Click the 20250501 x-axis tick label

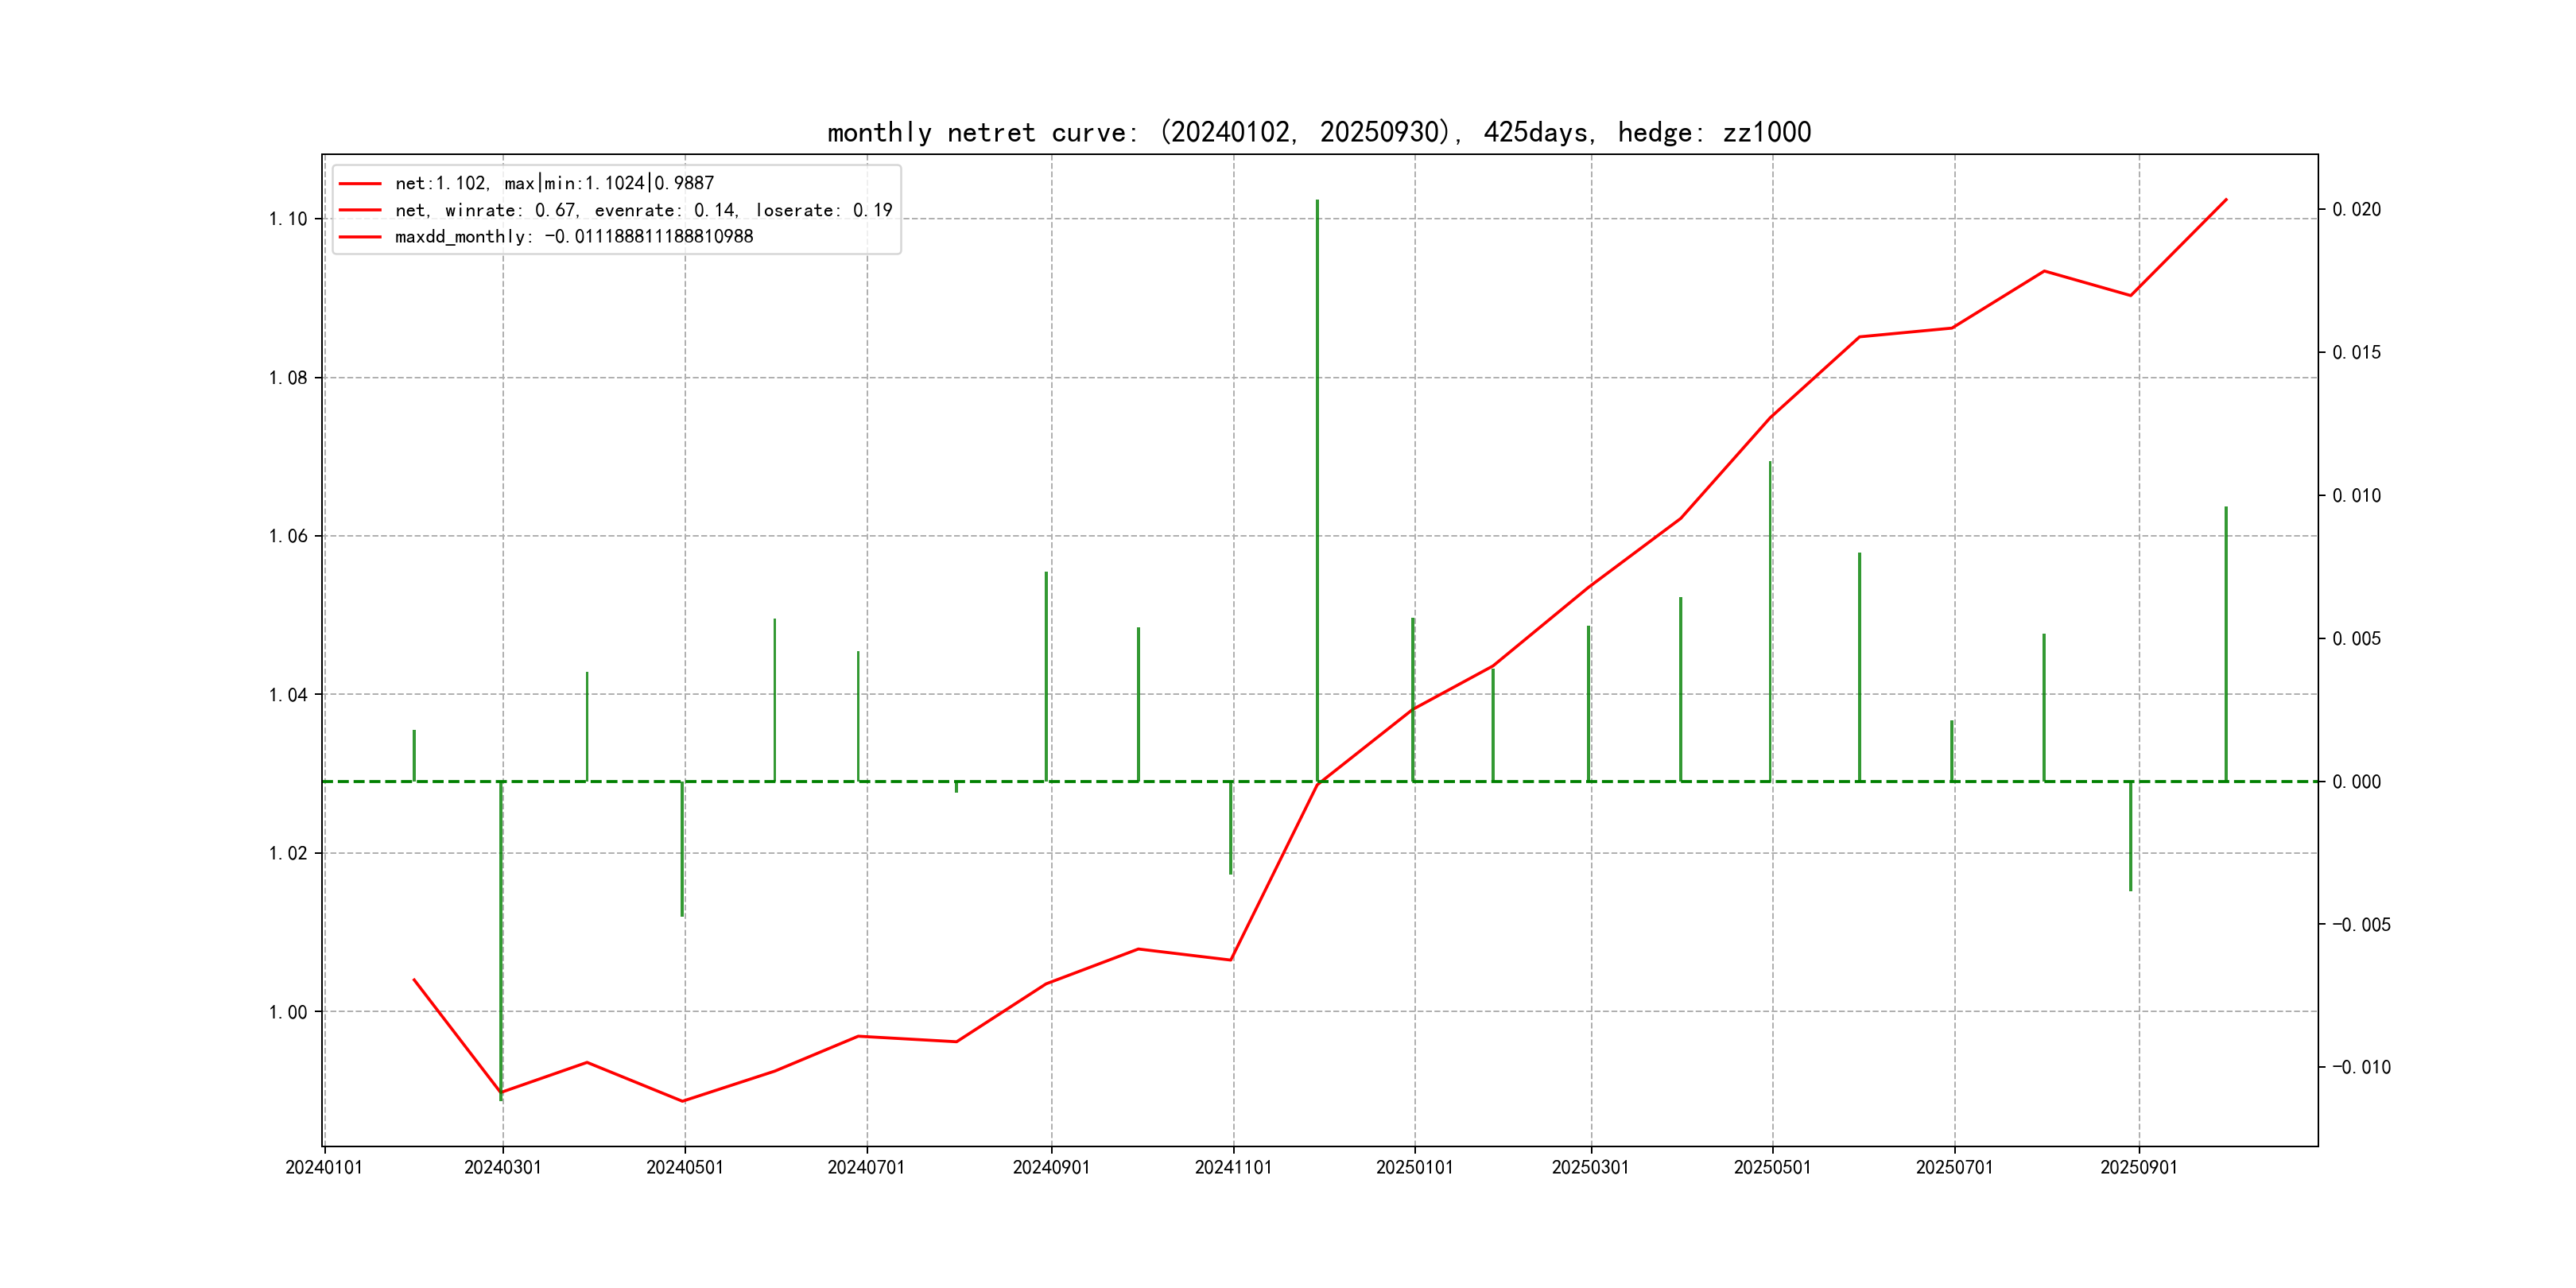pos(1772,1167)
